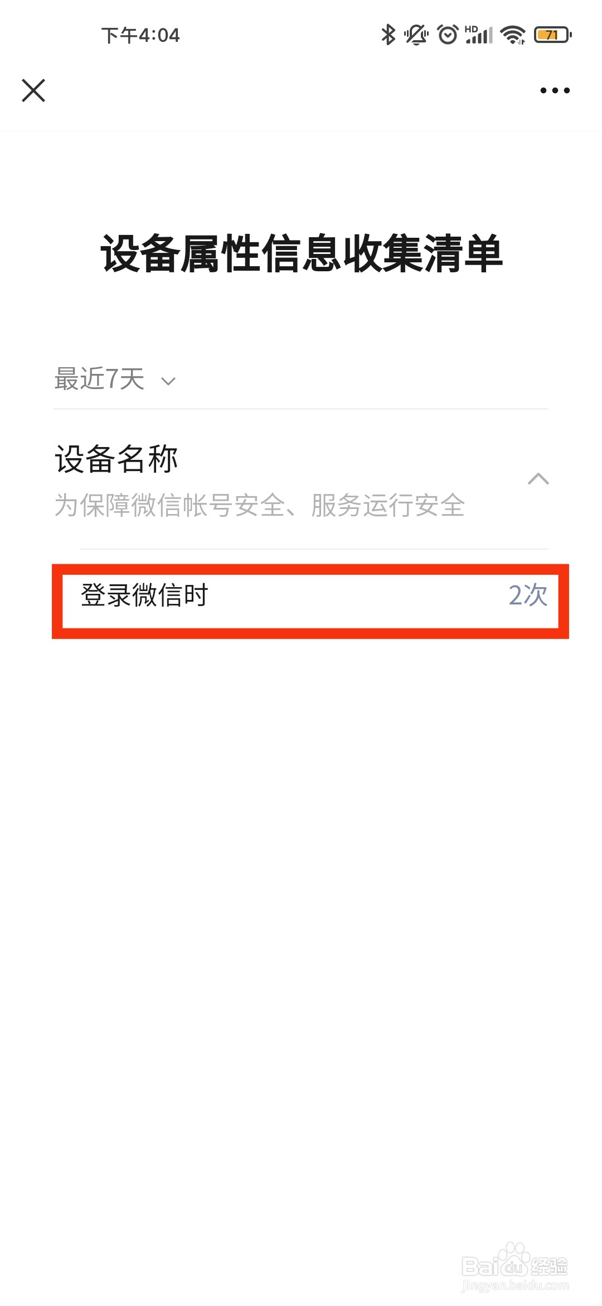Tap the 设备属性信息收集清单 page title

pos(302,254)
